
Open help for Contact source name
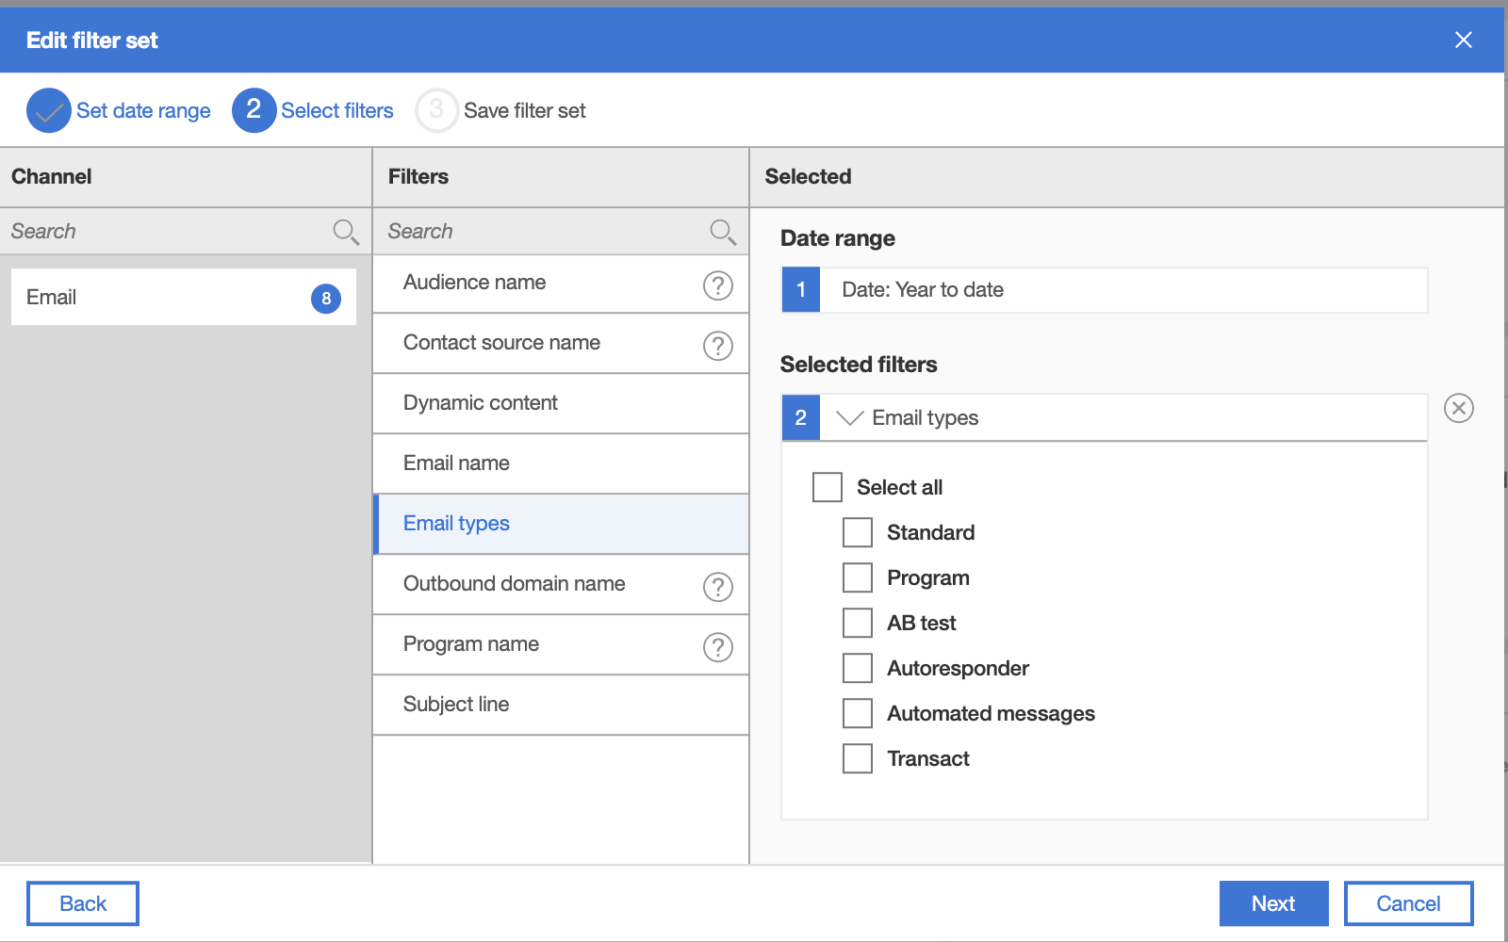[717, 346]
